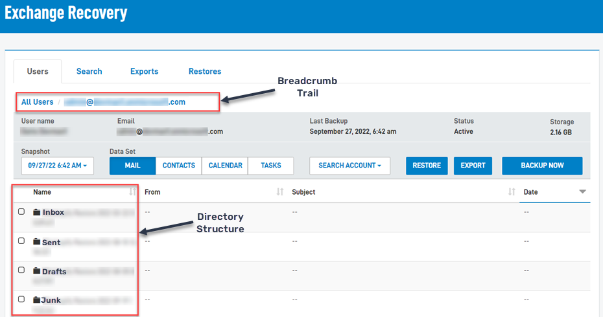Click the Name column header
The width and height of the screenshot is (603, 317).
click(x=42, y=192)
